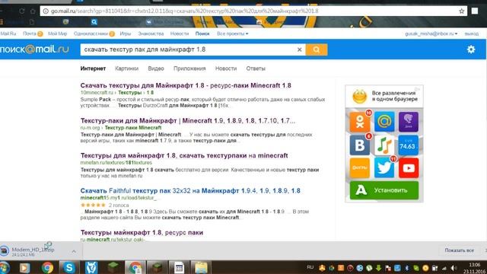Screen dimensions: 487x274
Task: Open the Почта link in top bar
Action: point(30,33)
